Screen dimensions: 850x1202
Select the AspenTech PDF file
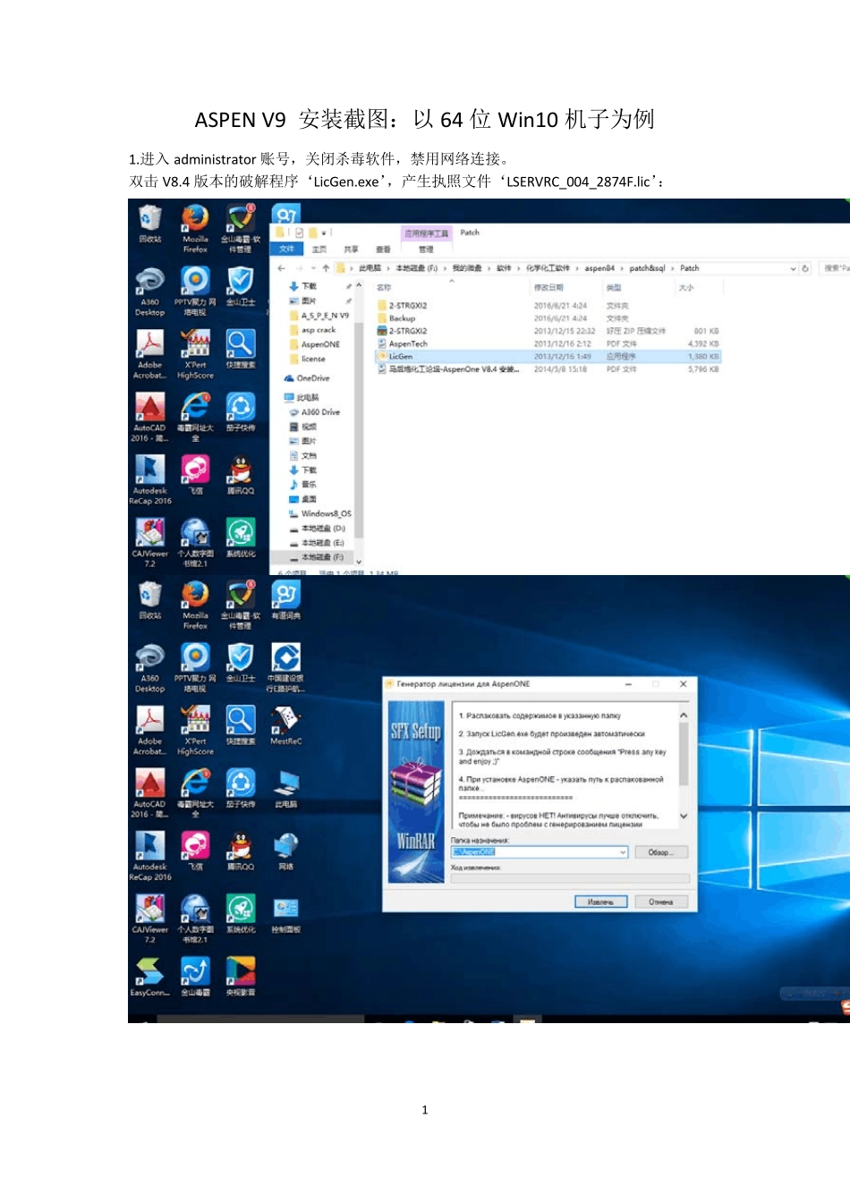point(408,343)
